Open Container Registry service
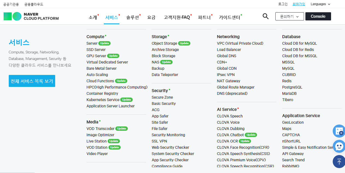 tap(102, 93)
